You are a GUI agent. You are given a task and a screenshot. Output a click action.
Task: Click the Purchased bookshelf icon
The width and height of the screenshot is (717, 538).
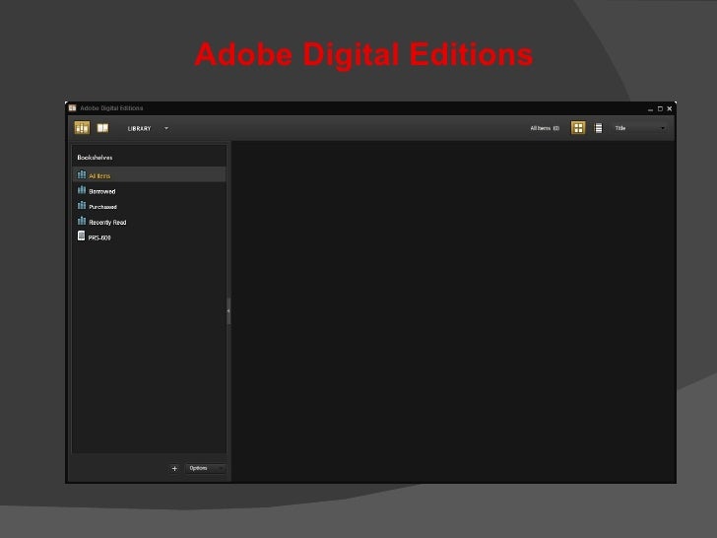pyautogui.click(x=82, y=205)
